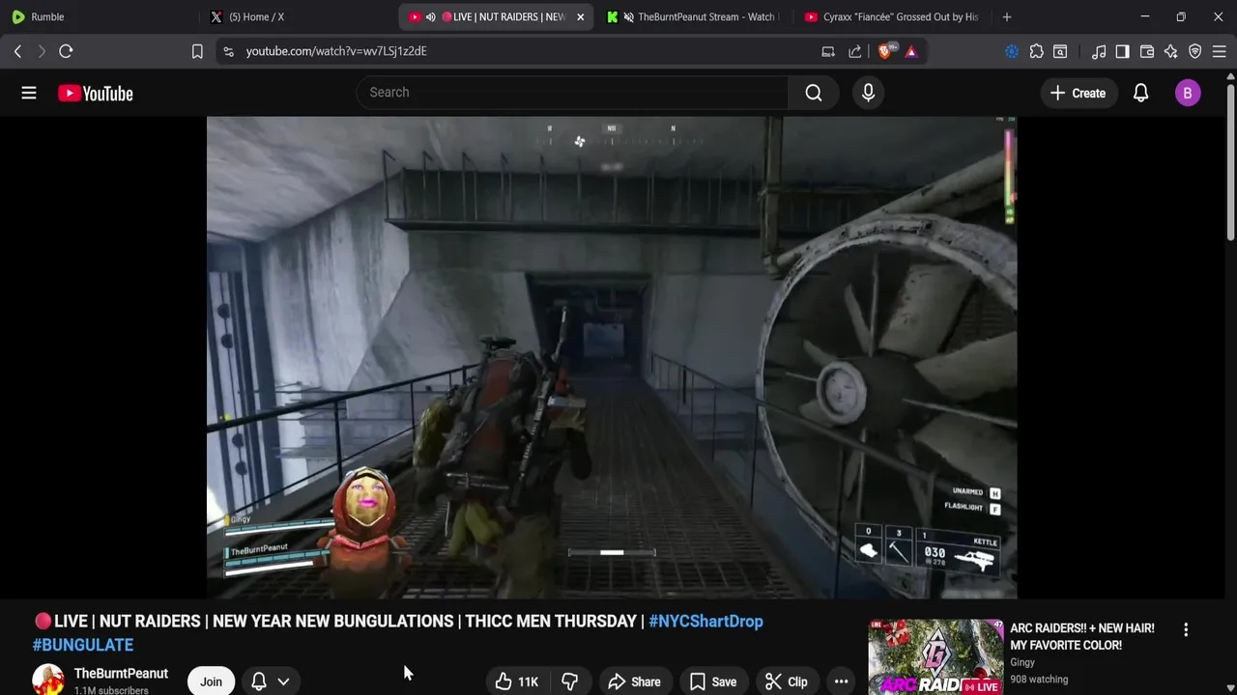Go to the YouTube home logo
This screenshot has width=1237, height=695.
click(x=95, y=93)
